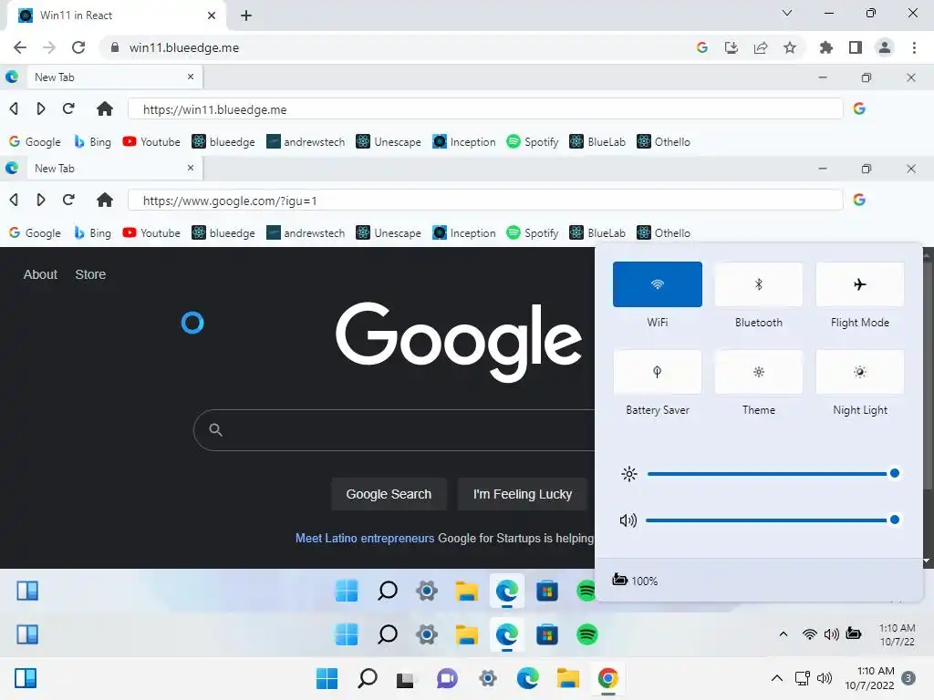The width and height of the screenshot is (934, 700).
Task: Open Spotify on inner lower taskbar
Action: (x=586, y=634)
